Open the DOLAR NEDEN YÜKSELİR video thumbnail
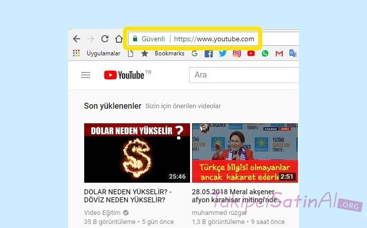Viewport: 367px width, 228px height. 137,153
